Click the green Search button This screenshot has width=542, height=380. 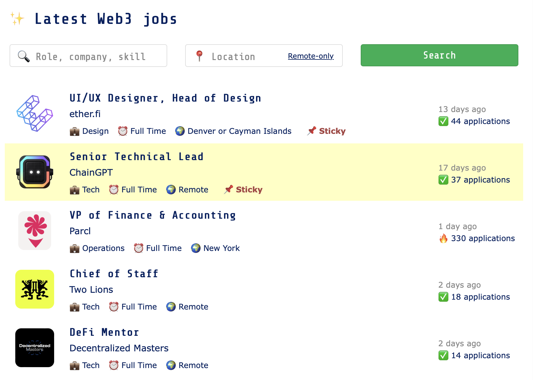pos(439,55)
